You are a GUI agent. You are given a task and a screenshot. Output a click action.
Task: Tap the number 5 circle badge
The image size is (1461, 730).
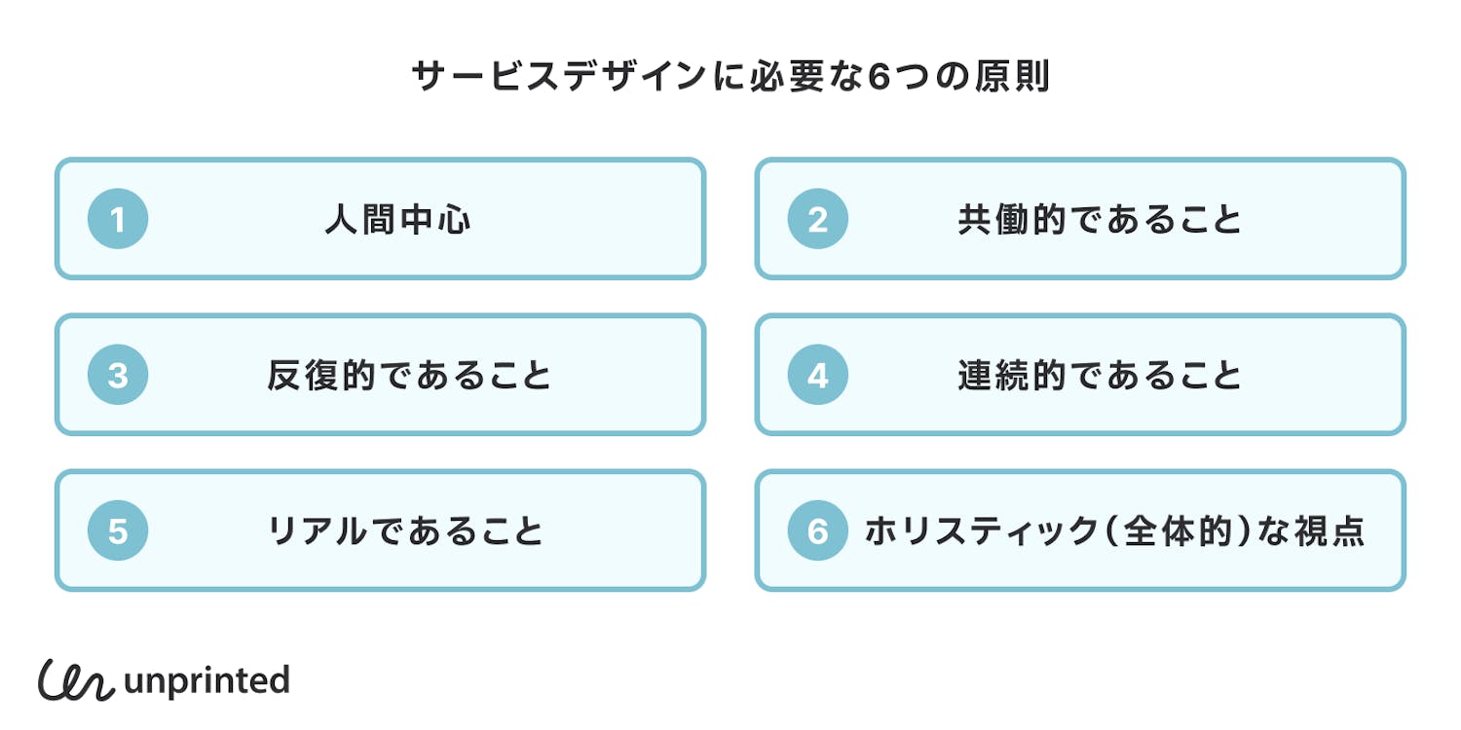pos(118,531)
